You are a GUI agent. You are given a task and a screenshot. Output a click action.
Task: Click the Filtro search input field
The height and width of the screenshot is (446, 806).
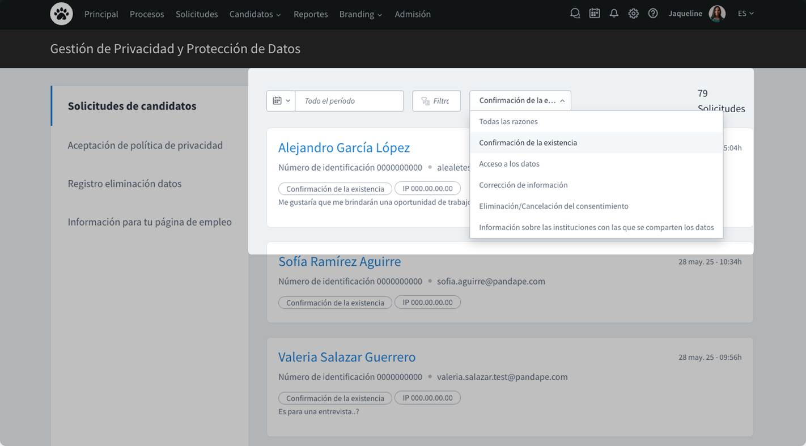(x=440, y=101)
